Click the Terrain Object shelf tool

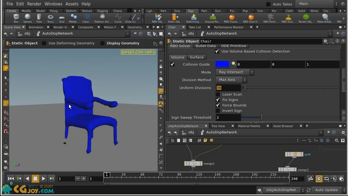[x=306, y=18]
